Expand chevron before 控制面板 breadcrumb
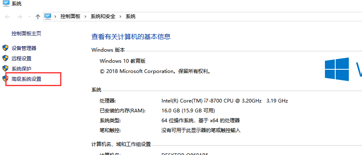This screenshot has width=362, height=155. click(x=56, y=16)
